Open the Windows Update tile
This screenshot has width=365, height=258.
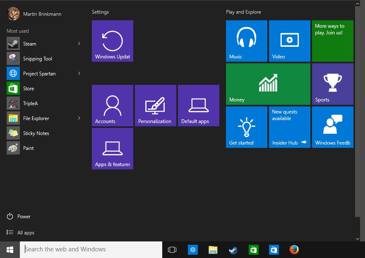click(113, 41)
